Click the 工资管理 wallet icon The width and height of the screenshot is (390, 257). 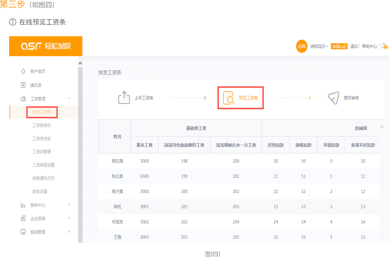pyautogui.click(x=23, y=99)
